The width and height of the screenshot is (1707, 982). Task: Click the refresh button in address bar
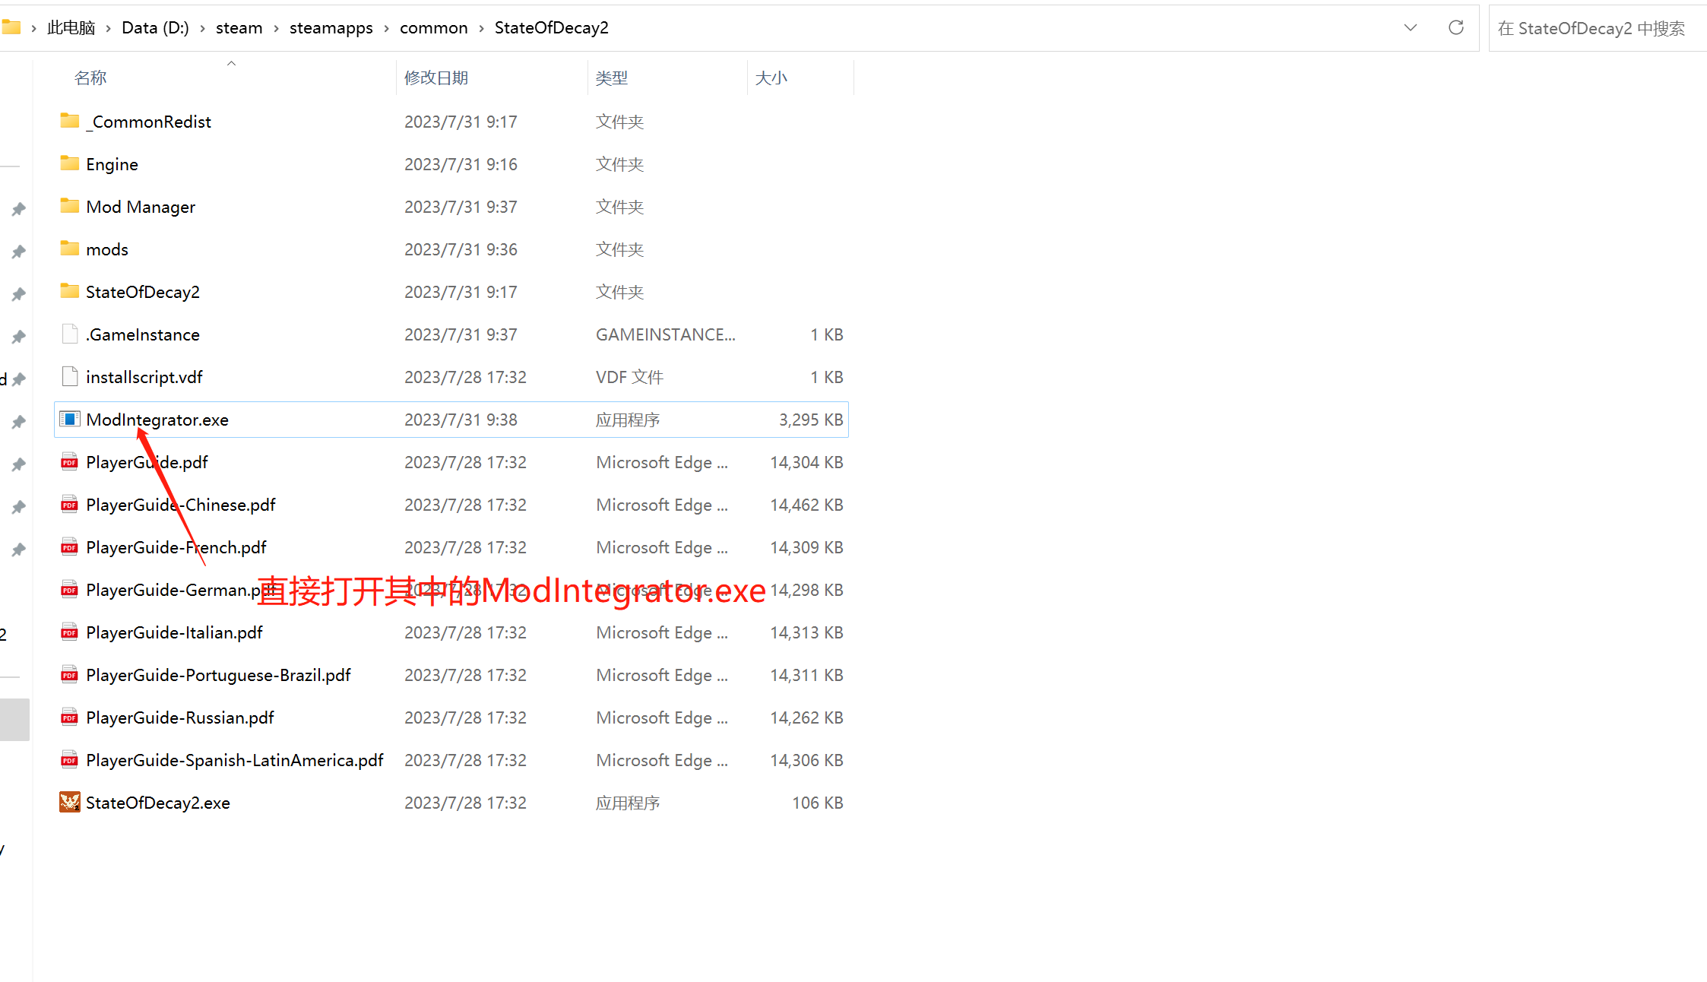pos(1455,28)
